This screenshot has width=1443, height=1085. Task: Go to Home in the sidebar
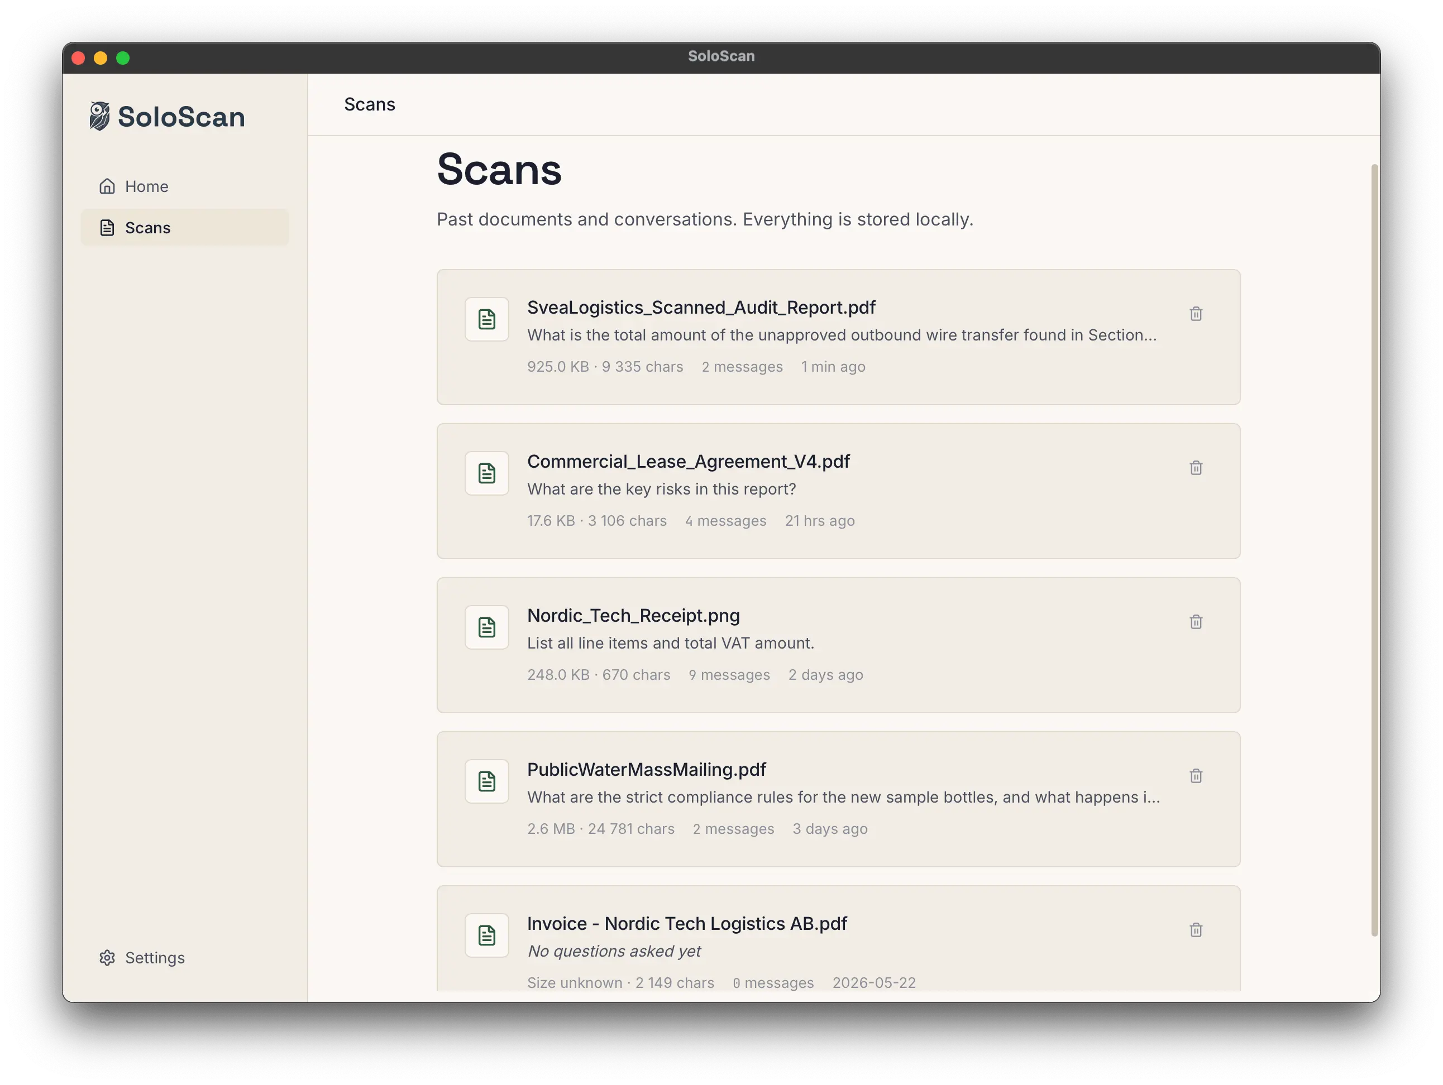[185, 186]
